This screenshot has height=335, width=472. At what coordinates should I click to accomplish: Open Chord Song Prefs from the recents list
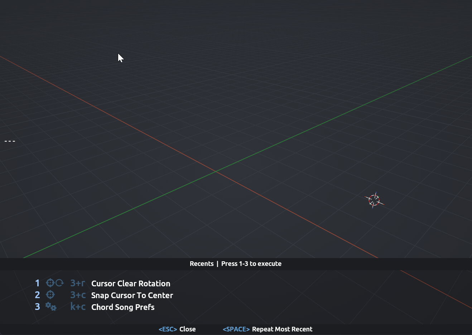click(x=123, y=307)
